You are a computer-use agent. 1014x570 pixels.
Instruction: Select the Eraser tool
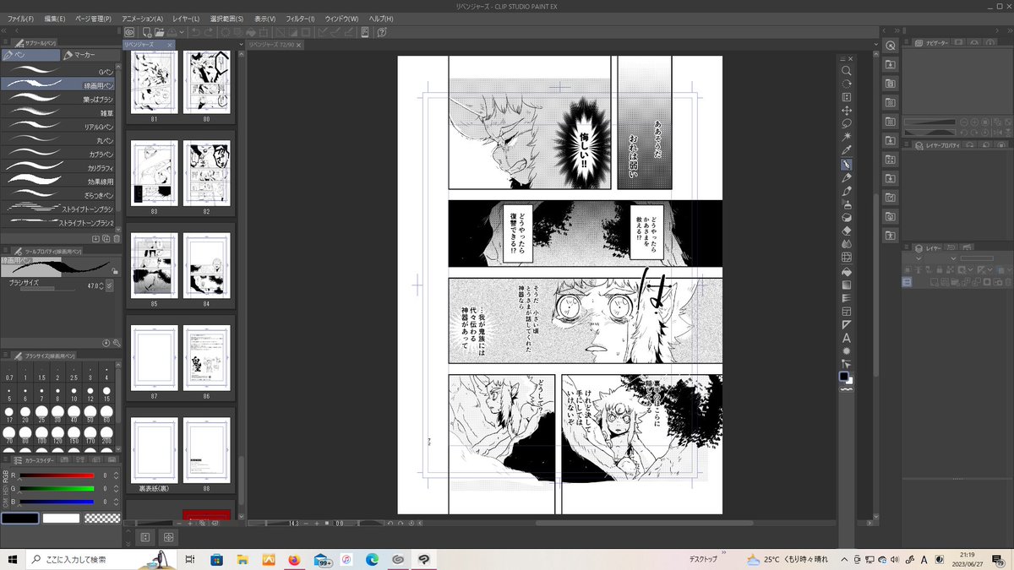(x=847, y=231)
